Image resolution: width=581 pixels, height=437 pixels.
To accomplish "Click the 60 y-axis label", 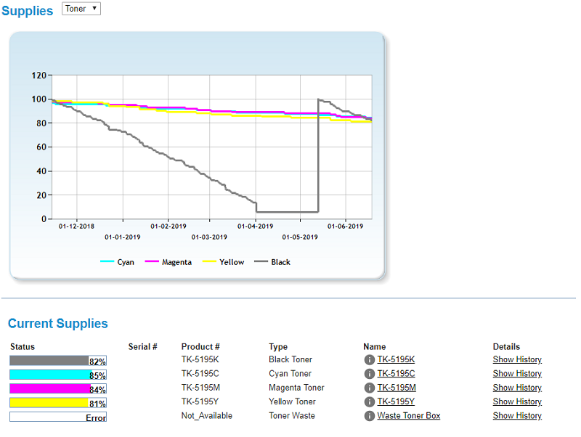I will (41, 147).
